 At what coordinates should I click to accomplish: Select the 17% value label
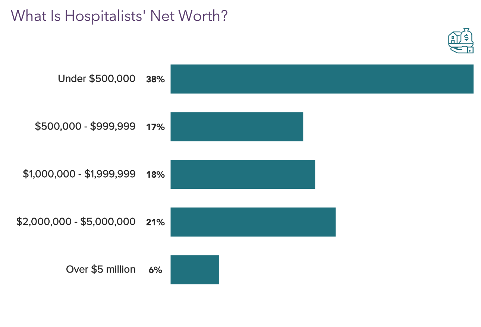coord(155,127)
